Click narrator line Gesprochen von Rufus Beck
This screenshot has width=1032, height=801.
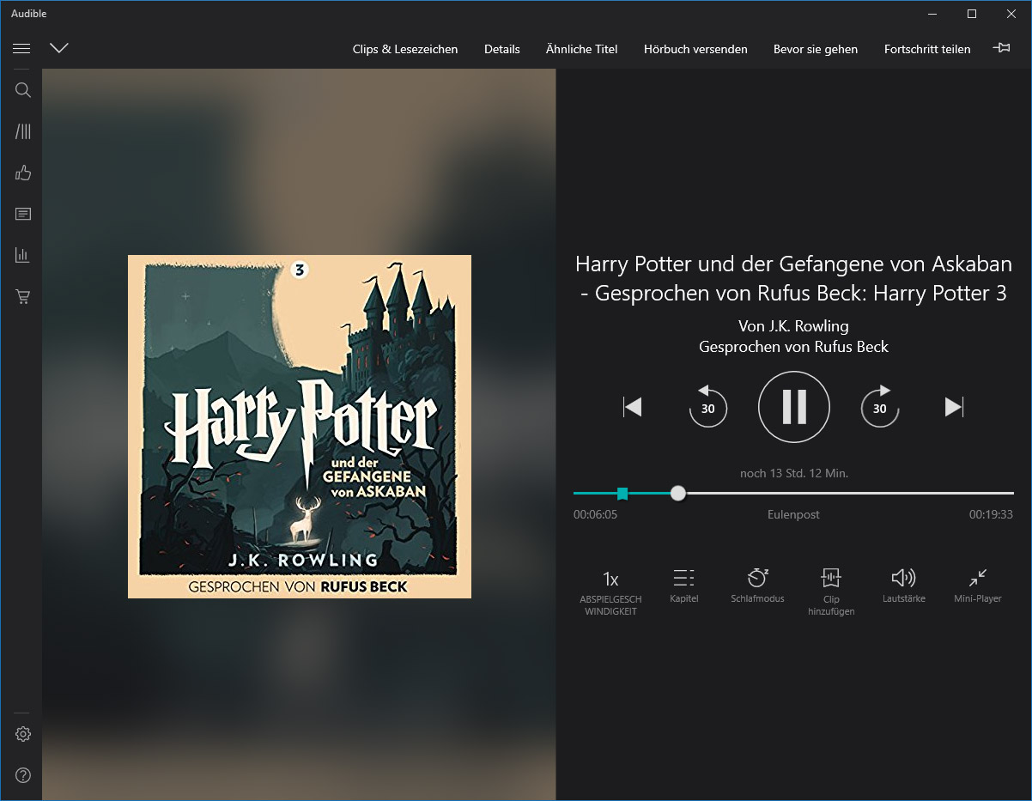click(x=794, y=347)
